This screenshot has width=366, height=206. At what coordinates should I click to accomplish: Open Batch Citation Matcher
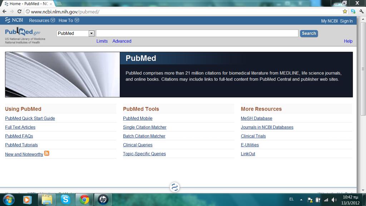144,136
